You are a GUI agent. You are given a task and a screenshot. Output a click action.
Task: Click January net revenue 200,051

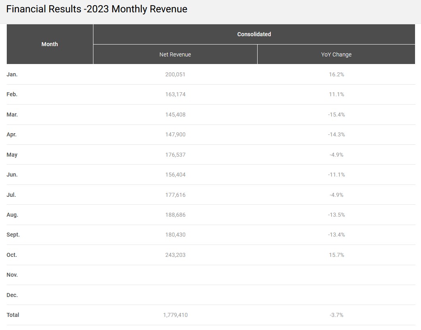pyautogui.click(x=175, y=74)
